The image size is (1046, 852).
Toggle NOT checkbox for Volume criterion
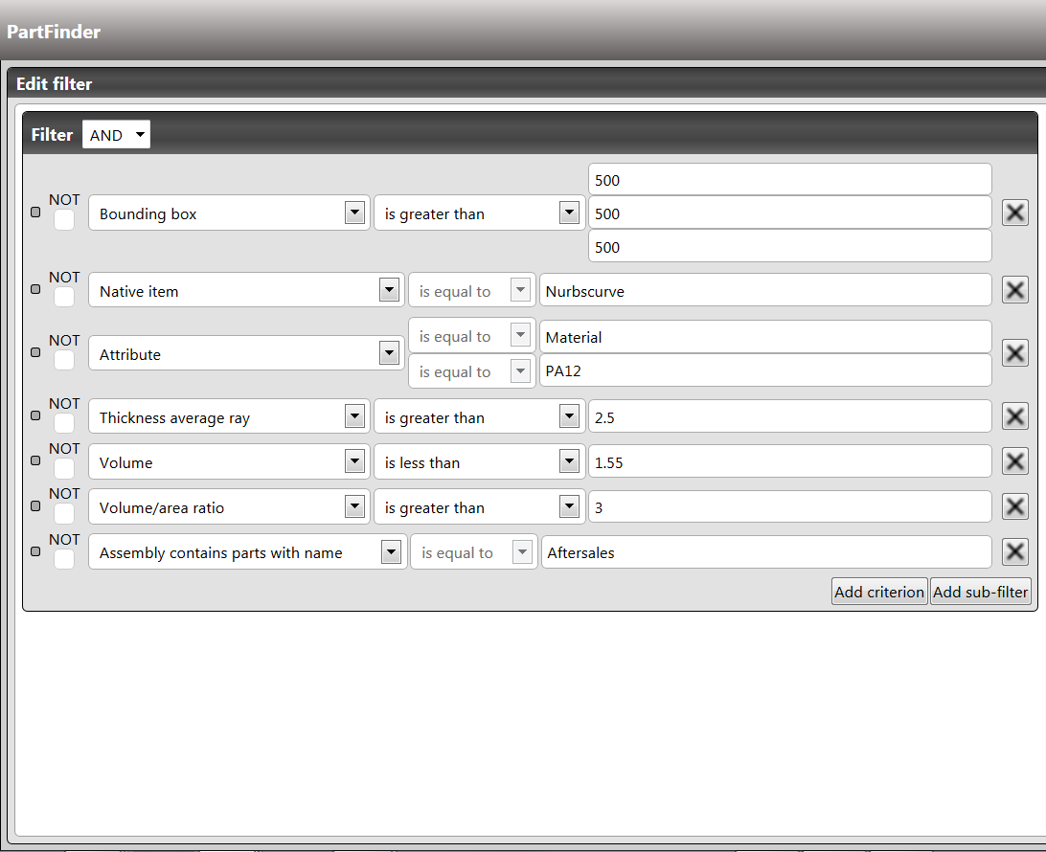[64, 469]
